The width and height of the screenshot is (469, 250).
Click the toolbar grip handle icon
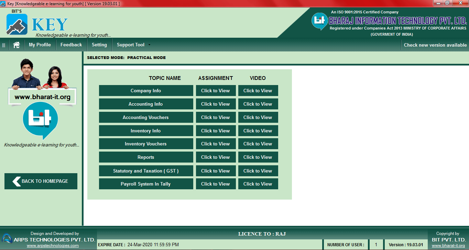pyautogui.click(x=4, y=45)
